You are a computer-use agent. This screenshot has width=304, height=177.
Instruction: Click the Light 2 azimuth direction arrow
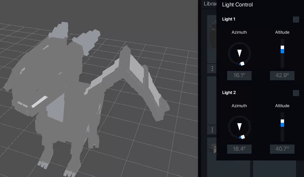tap(239, 126)
